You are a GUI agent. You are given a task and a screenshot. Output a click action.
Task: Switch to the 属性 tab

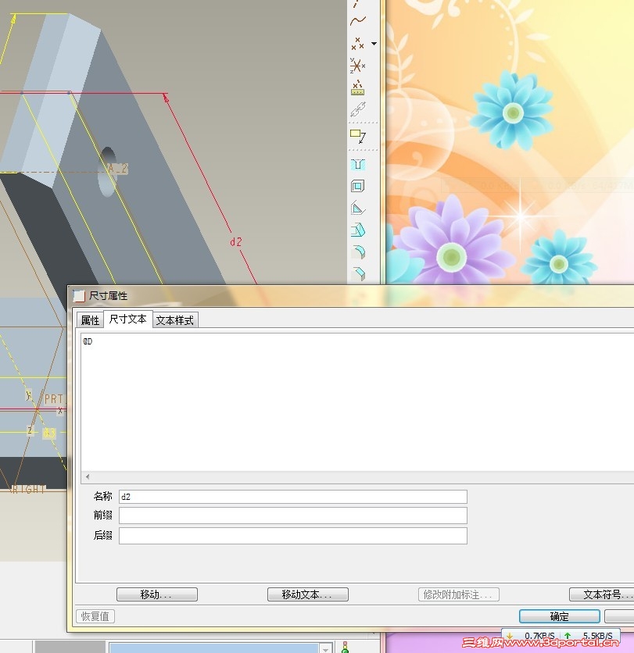(x=90, y=320)
